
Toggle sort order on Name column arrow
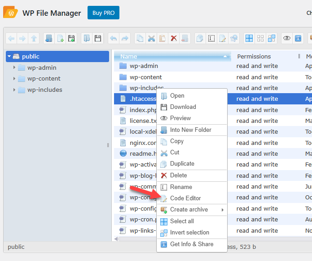(225, 56)
